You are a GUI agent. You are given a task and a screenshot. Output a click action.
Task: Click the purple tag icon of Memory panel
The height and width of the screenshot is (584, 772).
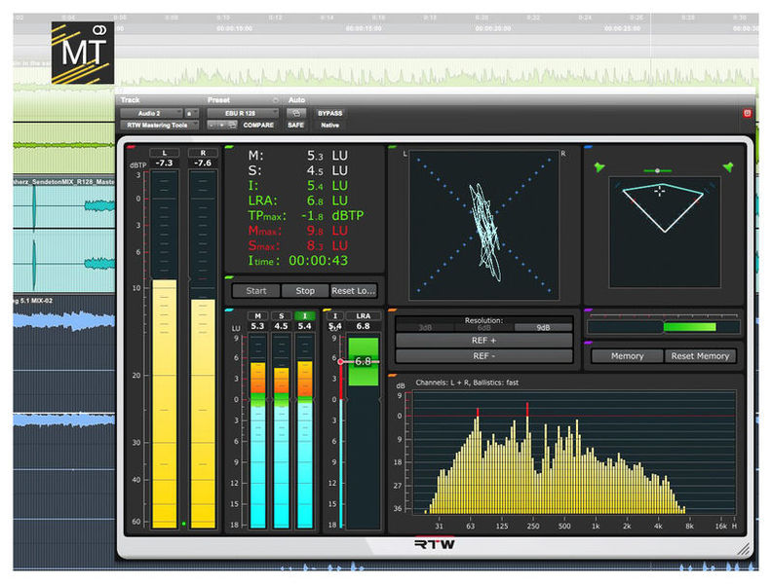[x=588, y=343]
